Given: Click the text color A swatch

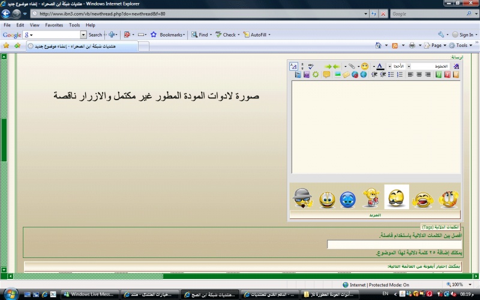Looking at the screenshot, I should point(380,66).
